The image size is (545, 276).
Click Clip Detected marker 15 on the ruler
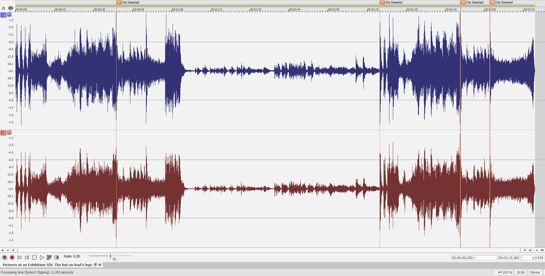point(463,2)
